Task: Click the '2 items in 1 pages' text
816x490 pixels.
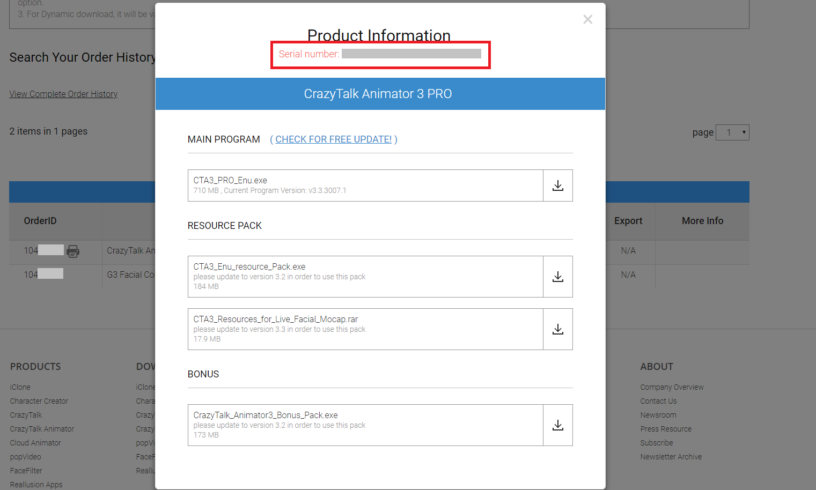Action: coord(48,131)
